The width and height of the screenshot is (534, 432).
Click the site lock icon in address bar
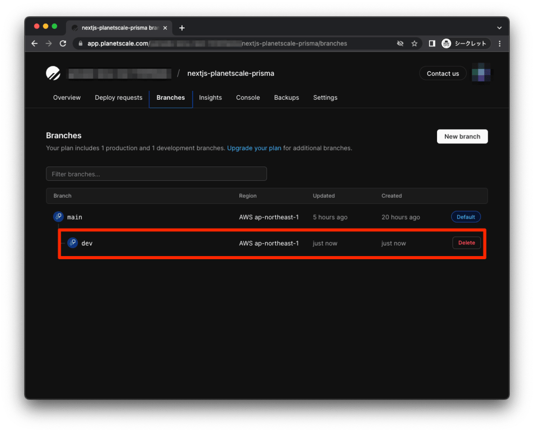pyautogui.click(x=81, y=44)
